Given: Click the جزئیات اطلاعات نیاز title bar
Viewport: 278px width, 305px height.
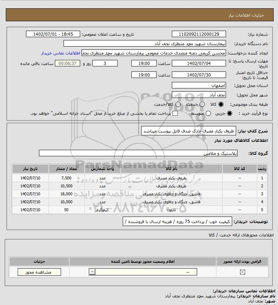Looking at the screenshot, I should click(x=140, y=15).
